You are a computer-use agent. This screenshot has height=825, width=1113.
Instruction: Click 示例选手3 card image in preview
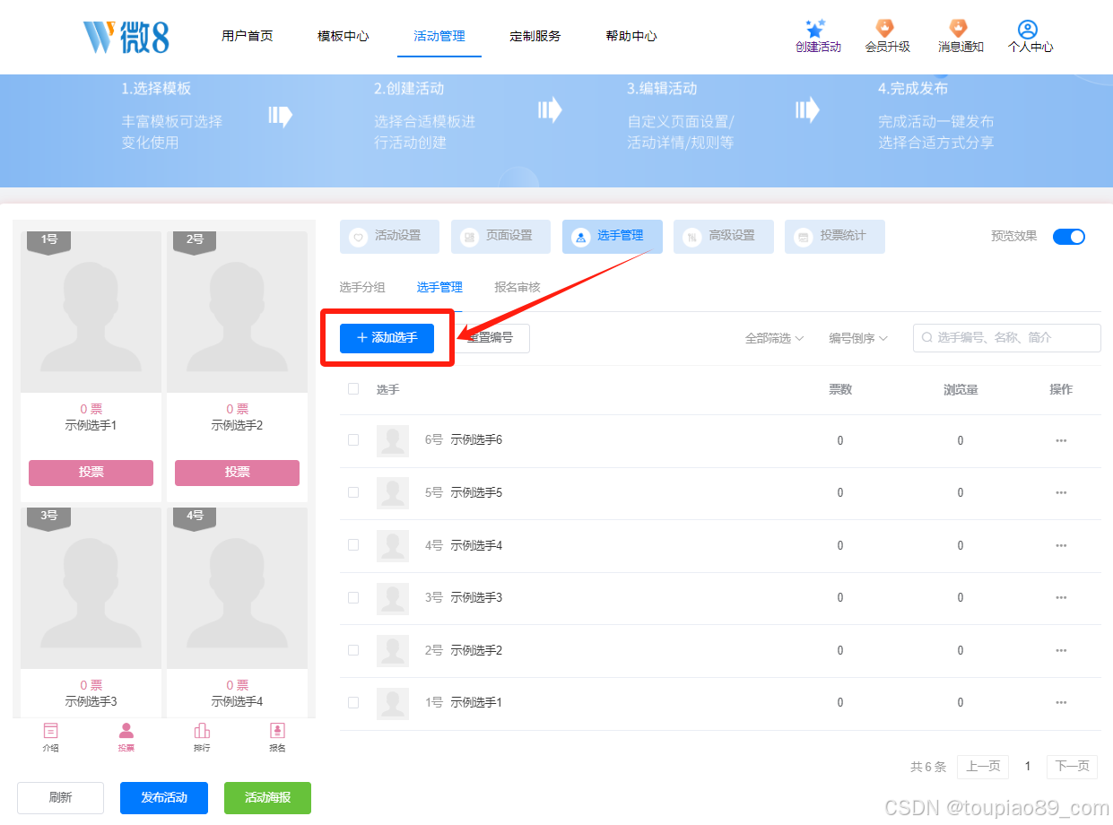pos(91,588)
